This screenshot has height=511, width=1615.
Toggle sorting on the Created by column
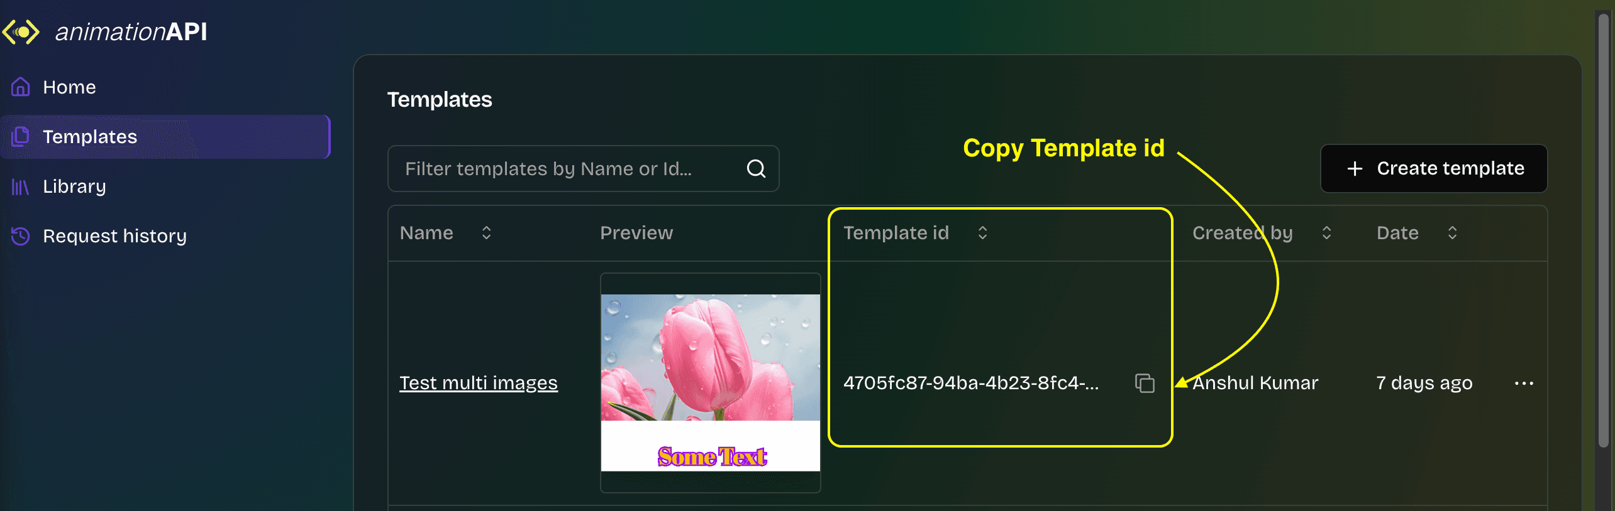(1326, 233)
